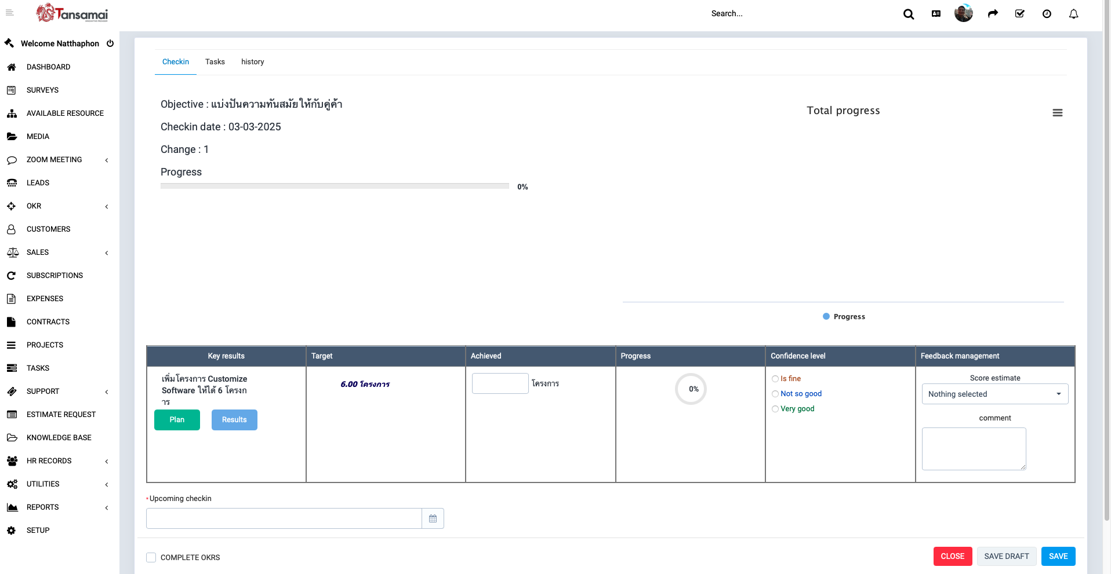1111x574 pixels.
Task: Switch to the history tab
Action: (252, 62)
